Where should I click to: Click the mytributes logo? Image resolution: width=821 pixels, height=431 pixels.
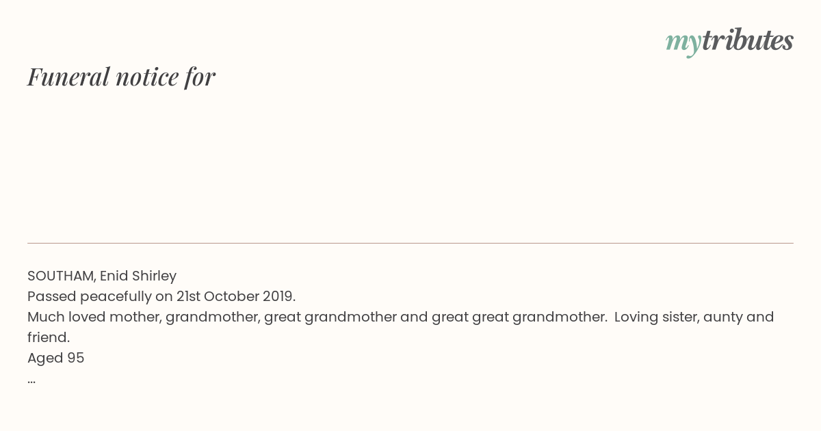pyautogui.click(x=729, y=41)
